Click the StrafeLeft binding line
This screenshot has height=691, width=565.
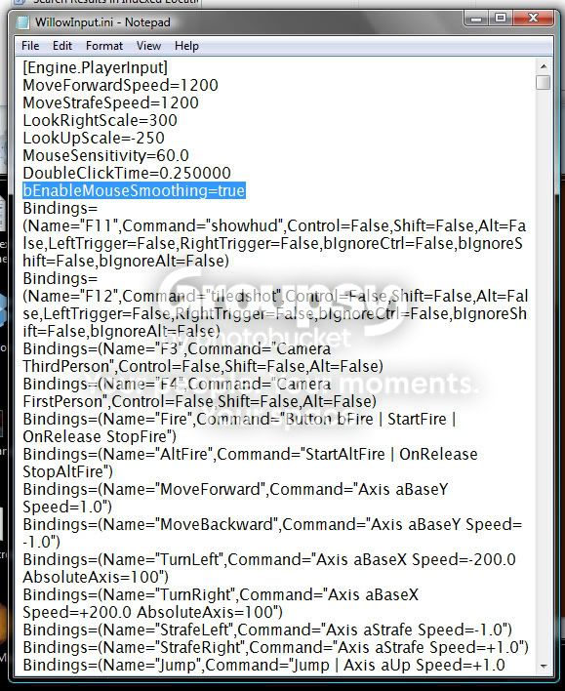[x=267, y=630]
